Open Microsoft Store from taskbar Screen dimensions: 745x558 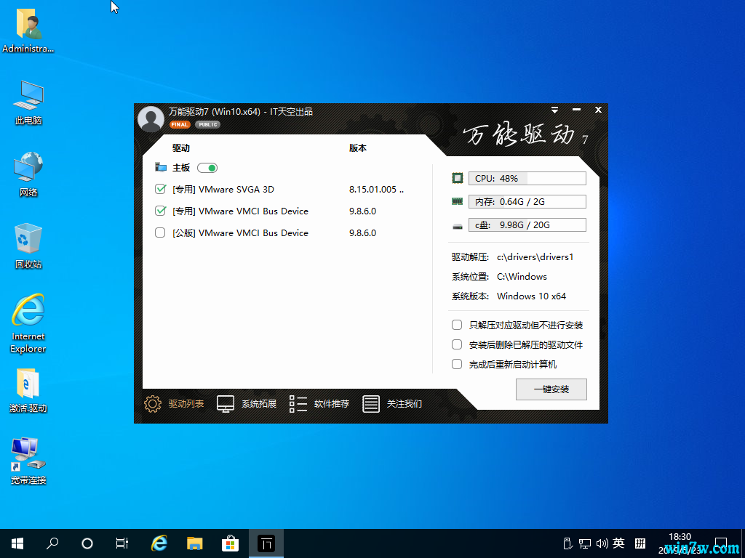tap(230, 543)
